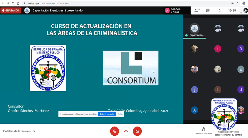Click Capacitación Eventos está presentando su pantalla
The height and width of the screenshot is (138, 248).
228,133
